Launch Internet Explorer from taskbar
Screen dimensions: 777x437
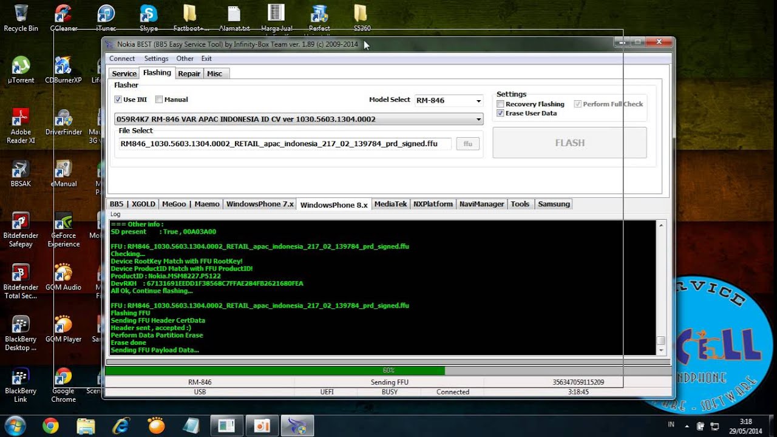[121, 425]
